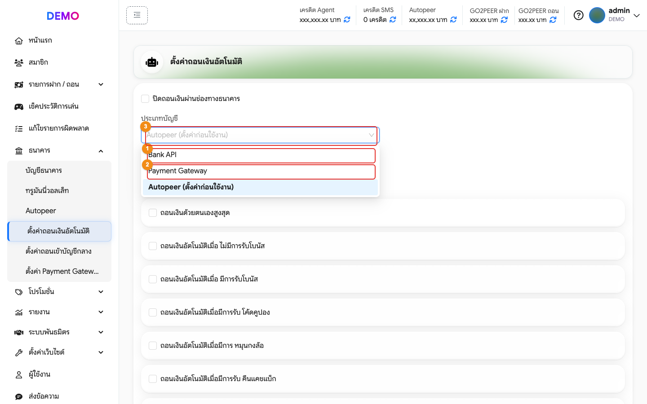647x404 pixels.
Task: Choose Payment Gateway option in list
Action: [x=261, y=171]
